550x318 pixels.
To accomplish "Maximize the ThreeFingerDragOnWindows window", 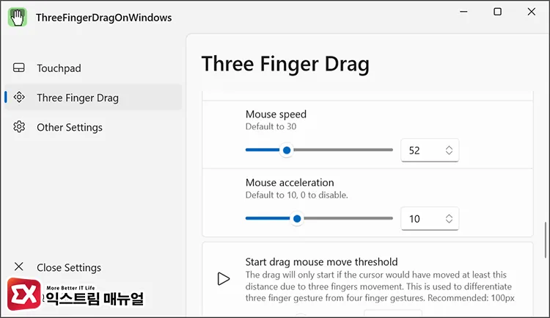I will pos(497,12).
